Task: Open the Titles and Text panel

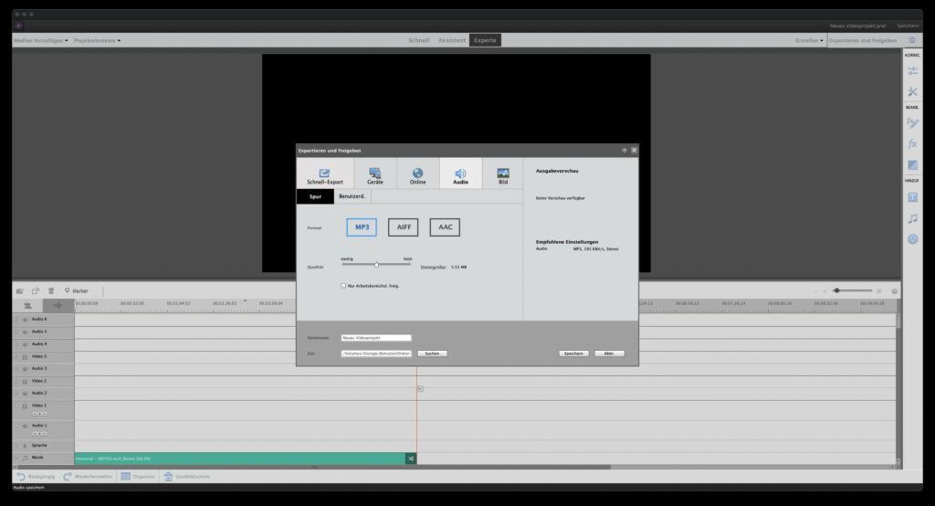Action: coord(912,197)
